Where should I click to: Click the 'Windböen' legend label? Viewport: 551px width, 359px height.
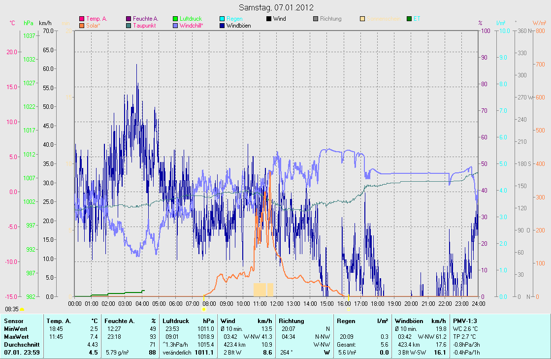pos(239,26)
